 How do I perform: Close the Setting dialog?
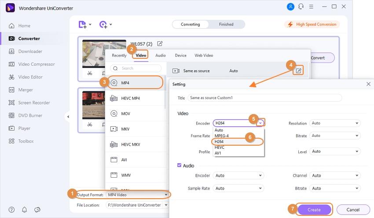tap(368, 84)
